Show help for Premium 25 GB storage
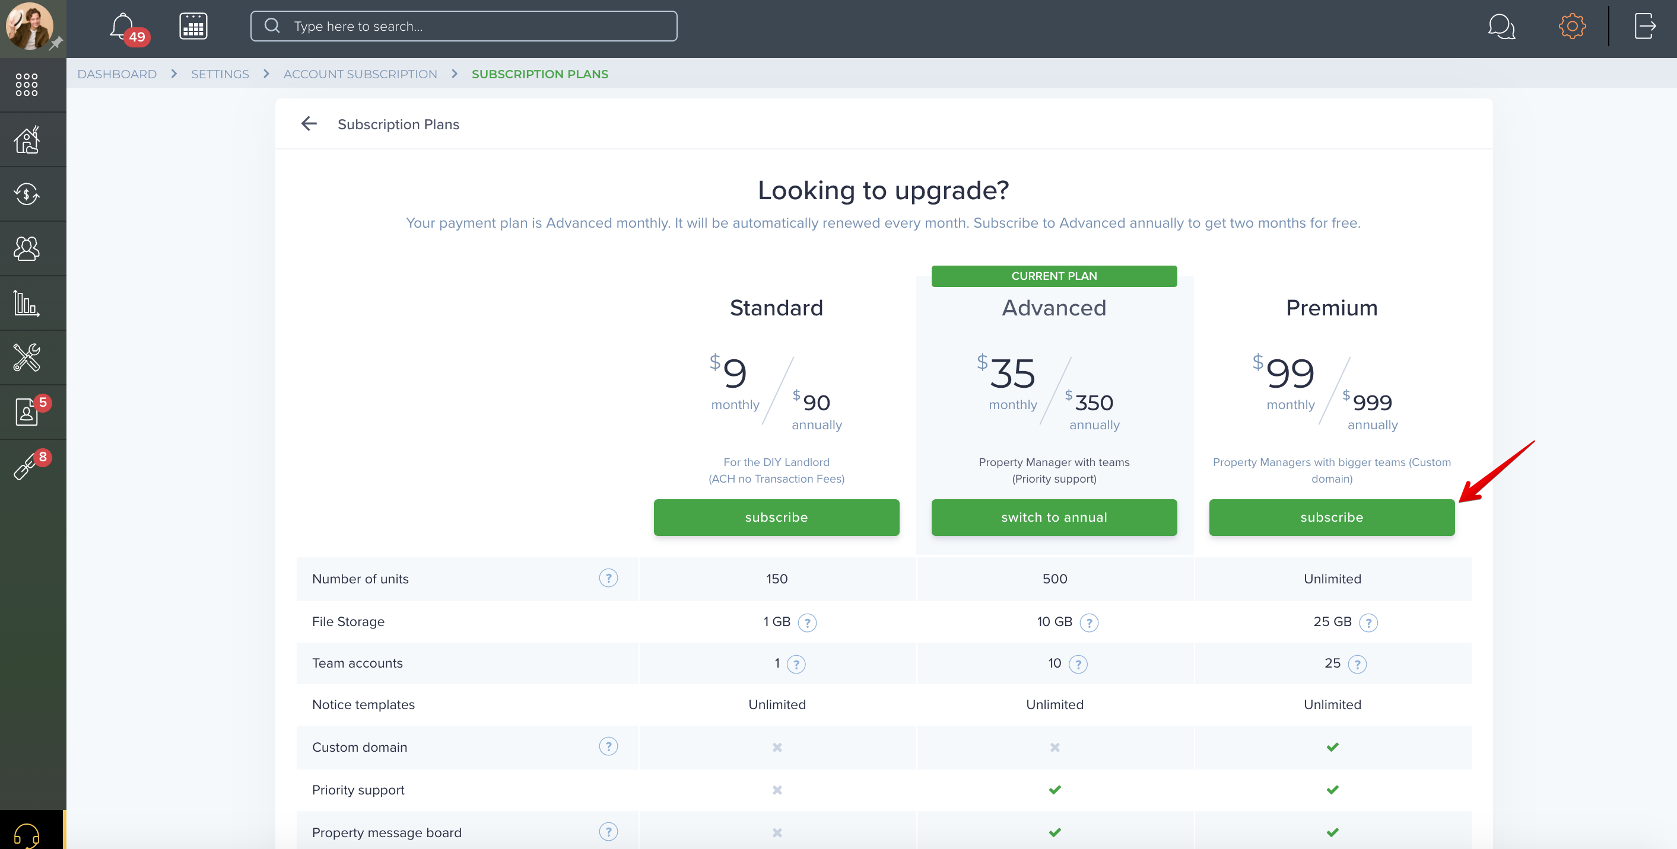Image resolution: width=1677 pixels, height=849 pixels. pos(1368,623)
